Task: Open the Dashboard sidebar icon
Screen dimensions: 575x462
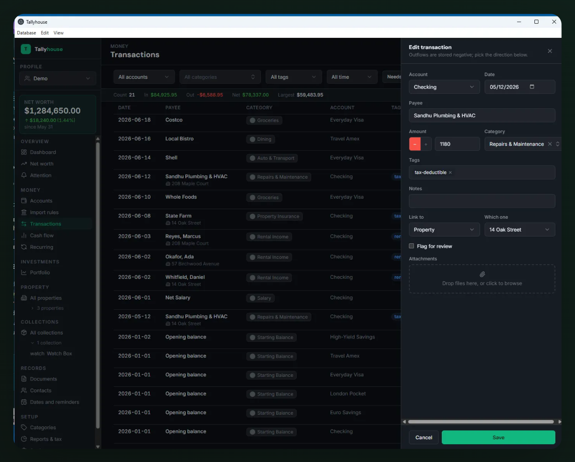Action: point(24,152)
